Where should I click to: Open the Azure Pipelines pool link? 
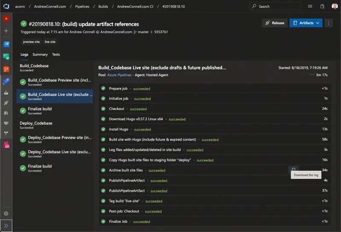[119, 75]
